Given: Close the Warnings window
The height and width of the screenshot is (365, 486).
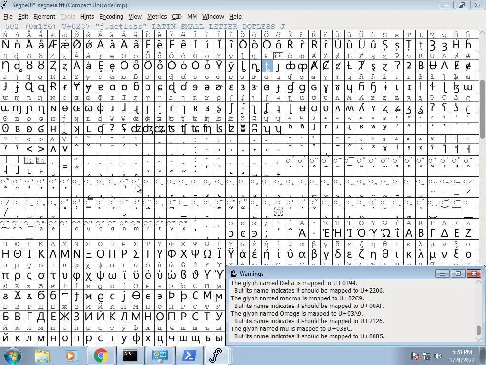Looking at the screenshot, I should point(474,273).
